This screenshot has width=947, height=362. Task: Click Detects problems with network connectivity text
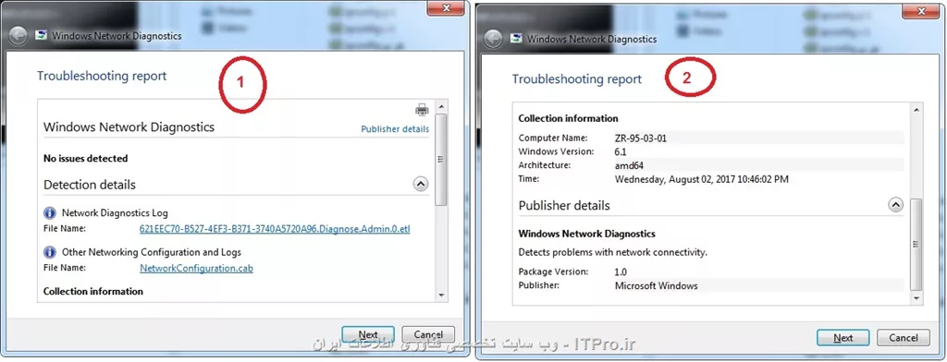pyautogui.click(x=612, y=252)
